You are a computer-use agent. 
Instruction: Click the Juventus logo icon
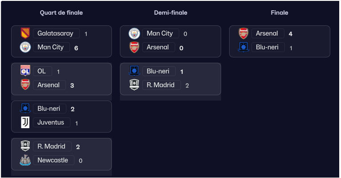point(25,122)
